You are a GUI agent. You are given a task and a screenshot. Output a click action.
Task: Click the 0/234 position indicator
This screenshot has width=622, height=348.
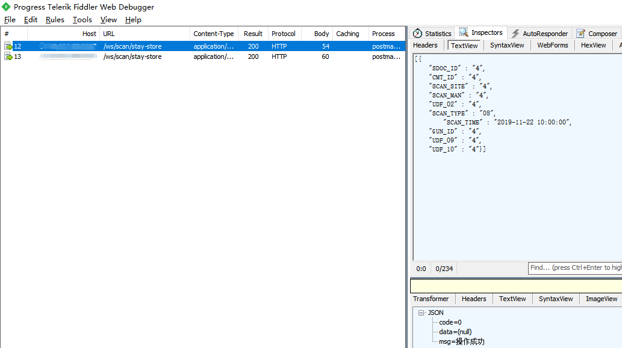coord(444,268)
